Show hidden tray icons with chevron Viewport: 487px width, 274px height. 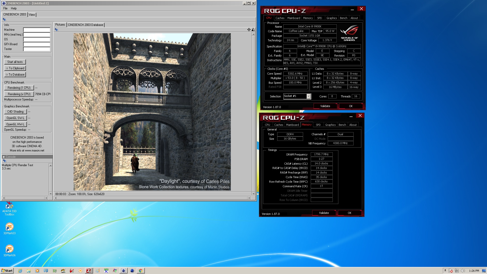click(445, 271)
